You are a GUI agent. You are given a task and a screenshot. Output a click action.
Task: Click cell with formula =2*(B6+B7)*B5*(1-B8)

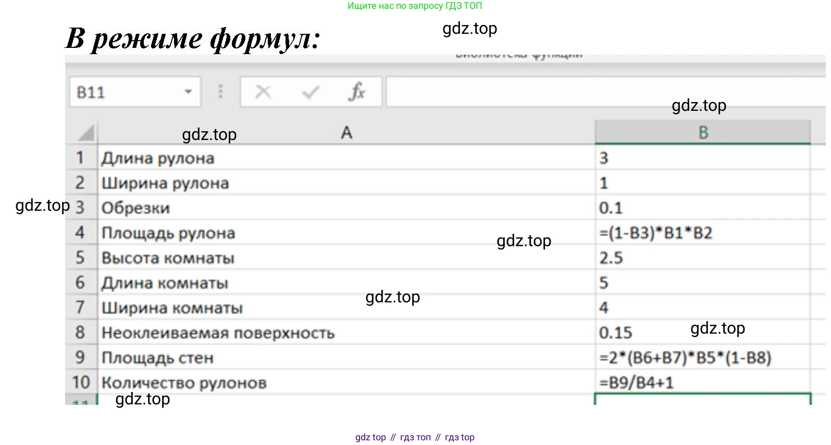click(703, 357)
